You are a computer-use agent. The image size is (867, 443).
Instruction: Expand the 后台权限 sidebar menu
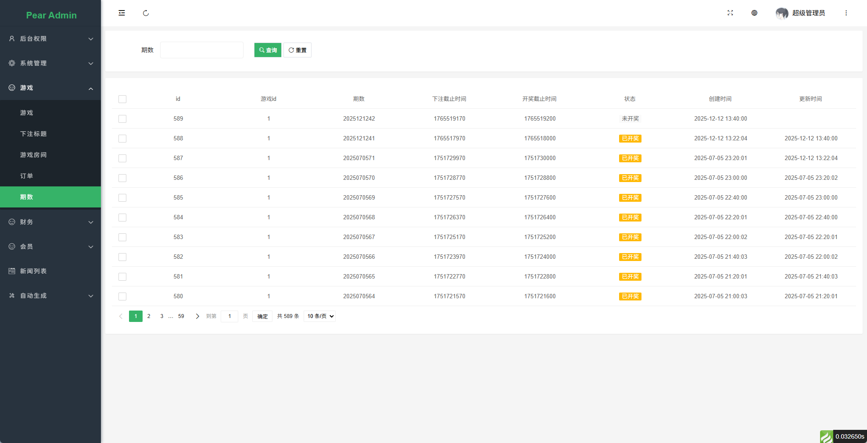coord(50,39)
